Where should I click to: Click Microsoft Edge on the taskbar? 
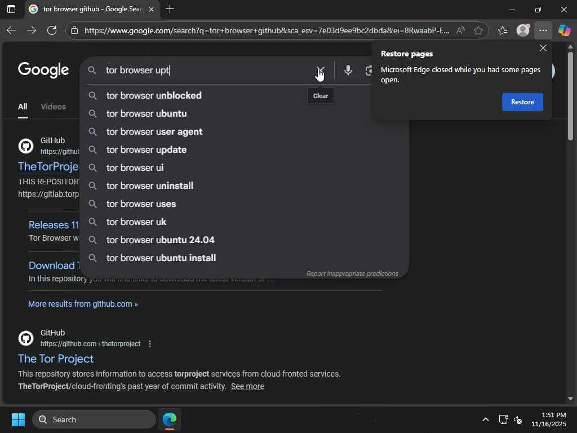pos(169,419)
